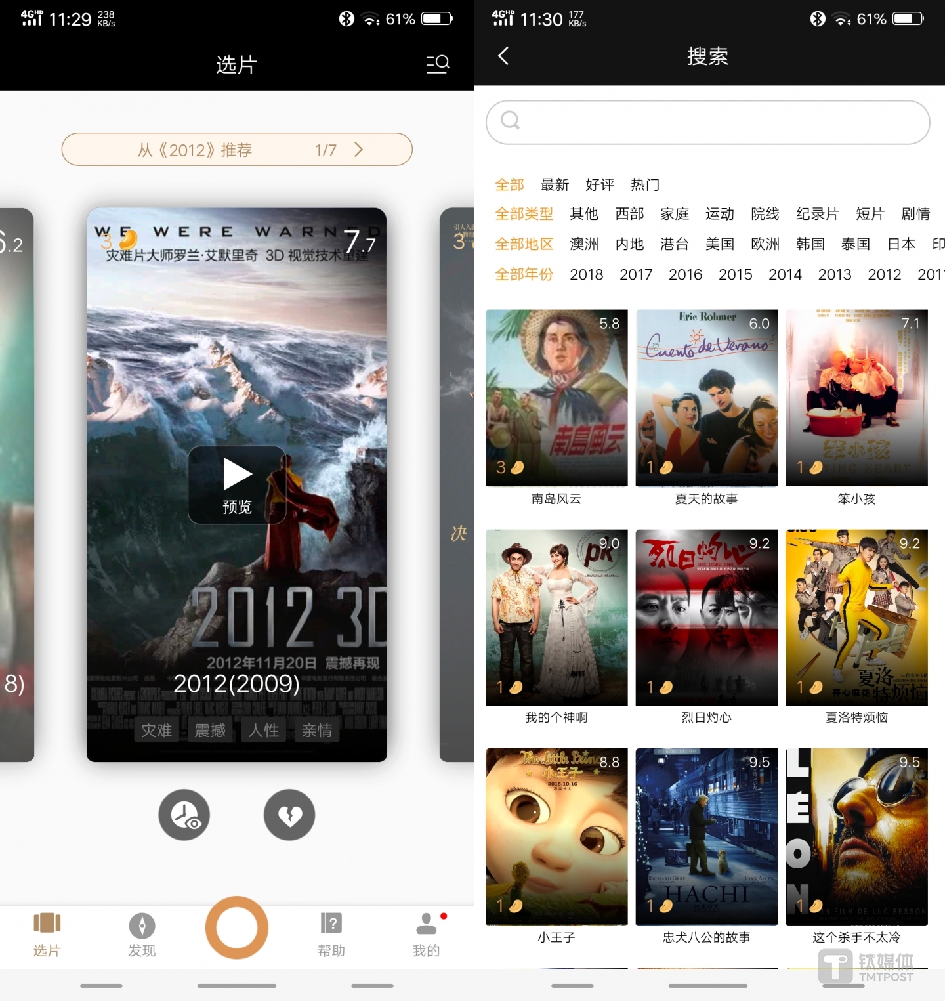The height and width of the screenshot is (1001, 945).
Task: Open the 发现 compass tab
Action: coord(142,935)
